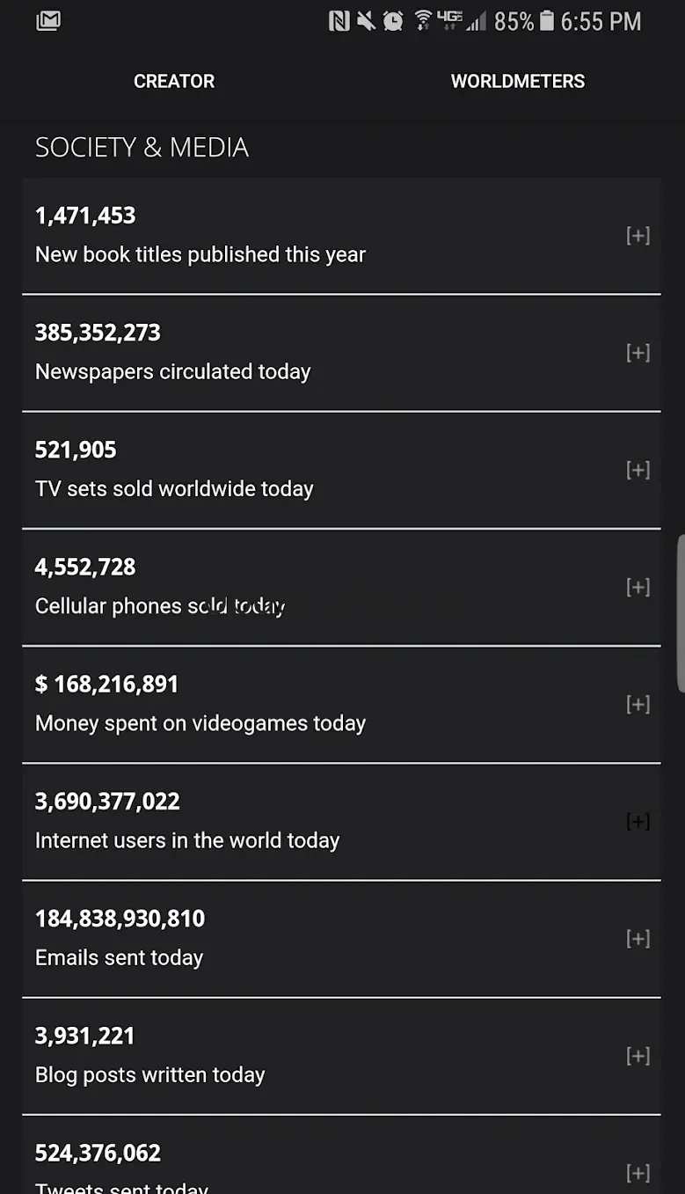
Task: Tap the Wi-Fi signal status icon
Action: [x=423, y=21]
